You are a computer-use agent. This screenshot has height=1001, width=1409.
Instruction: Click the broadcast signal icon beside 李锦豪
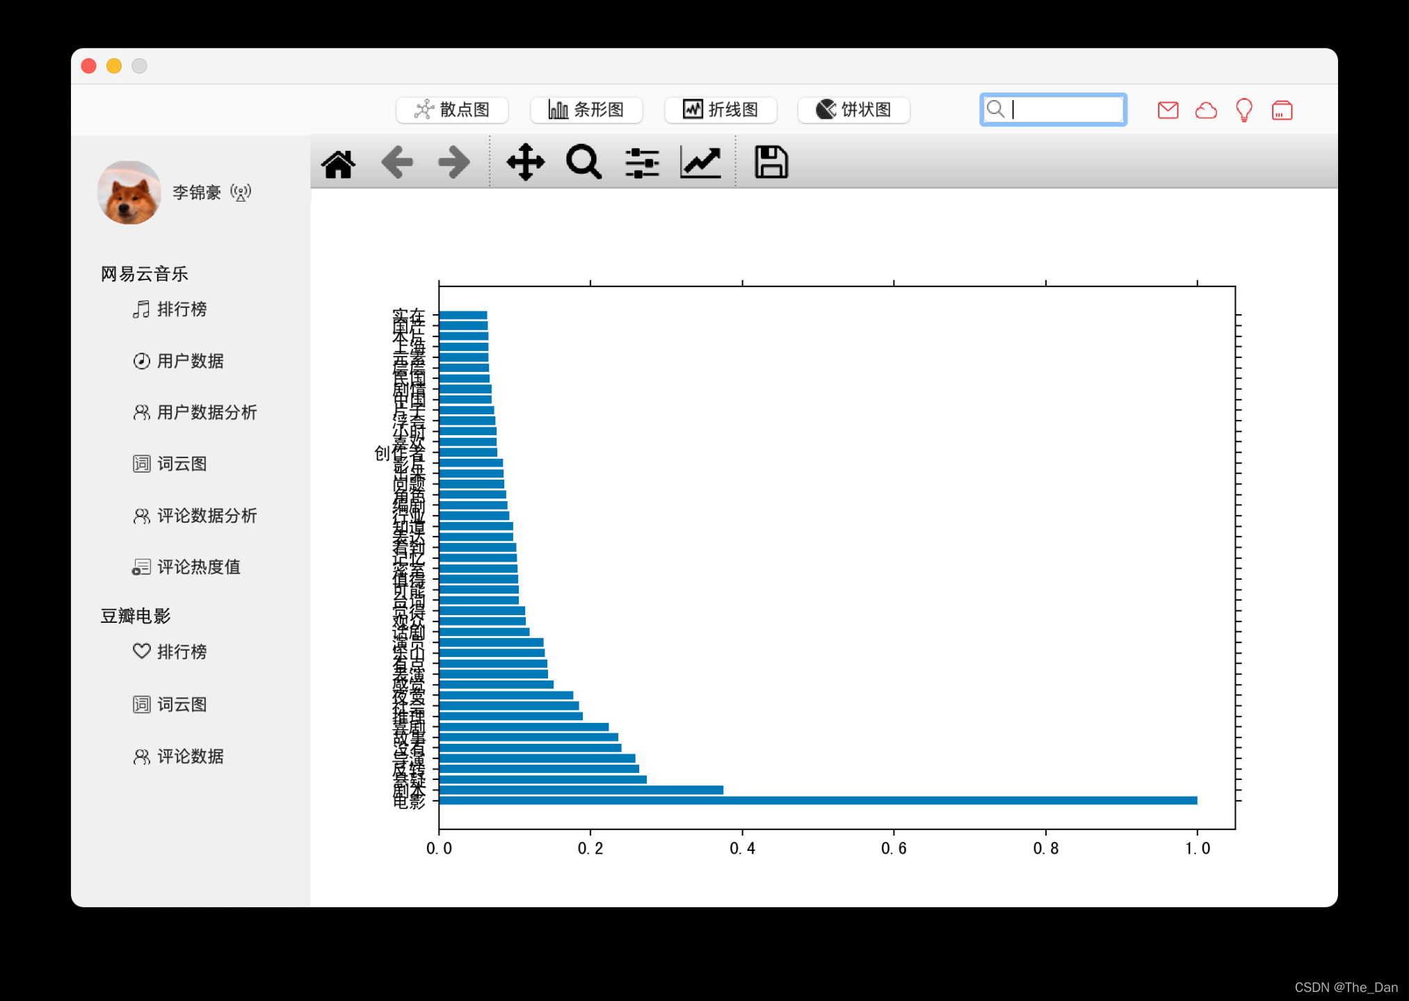click(241, 193)
